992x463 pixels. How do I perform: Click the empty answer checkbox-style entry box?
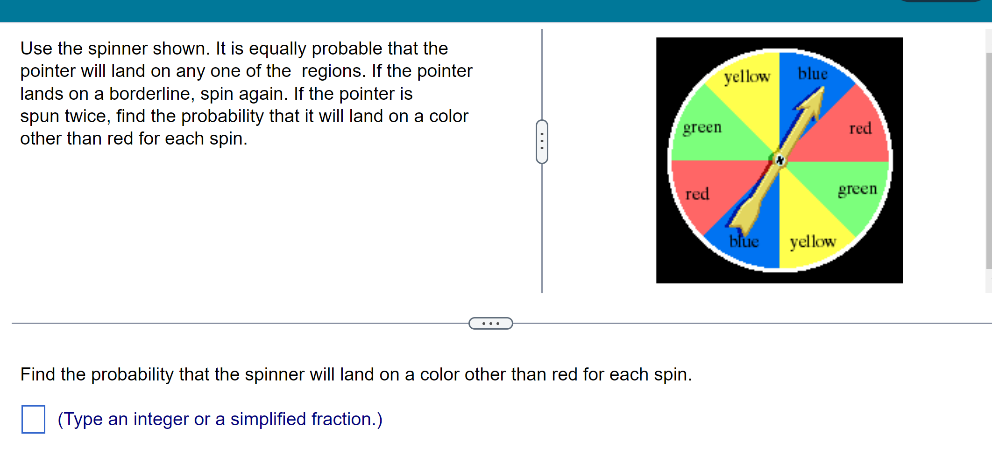(33, 419)
